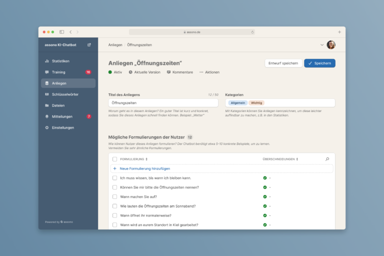The height and width of the screenshot is (256, 384).
Task: Click green check for 'Wann öffnet ihr normalerweise?'
Action: point(264,215)
